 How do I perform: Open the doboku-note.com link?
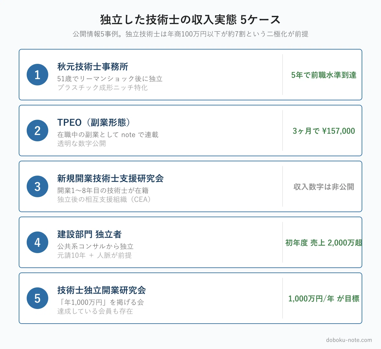(x=349, y=340)
